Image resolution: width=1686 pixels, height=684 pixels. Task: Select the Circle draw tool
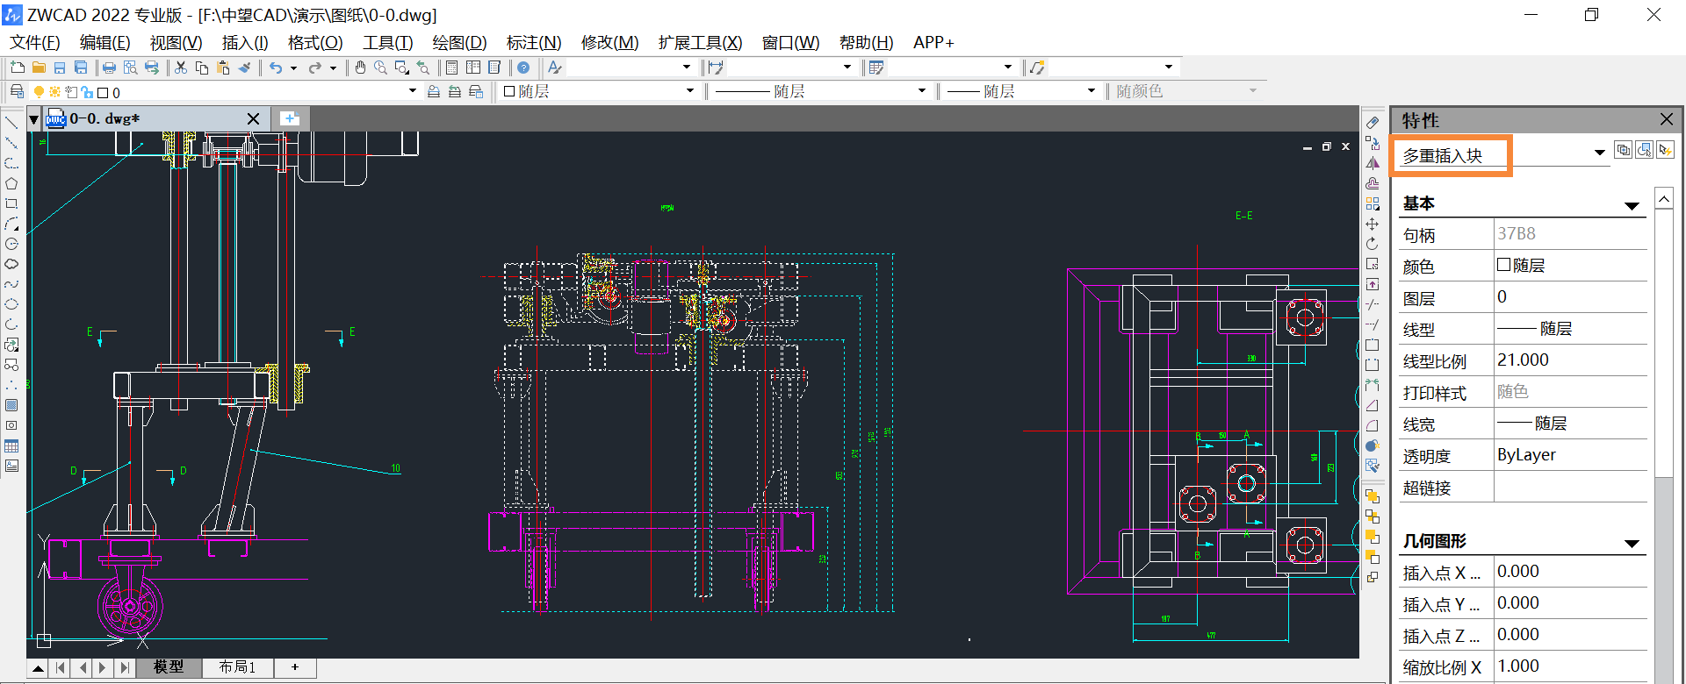11,245
